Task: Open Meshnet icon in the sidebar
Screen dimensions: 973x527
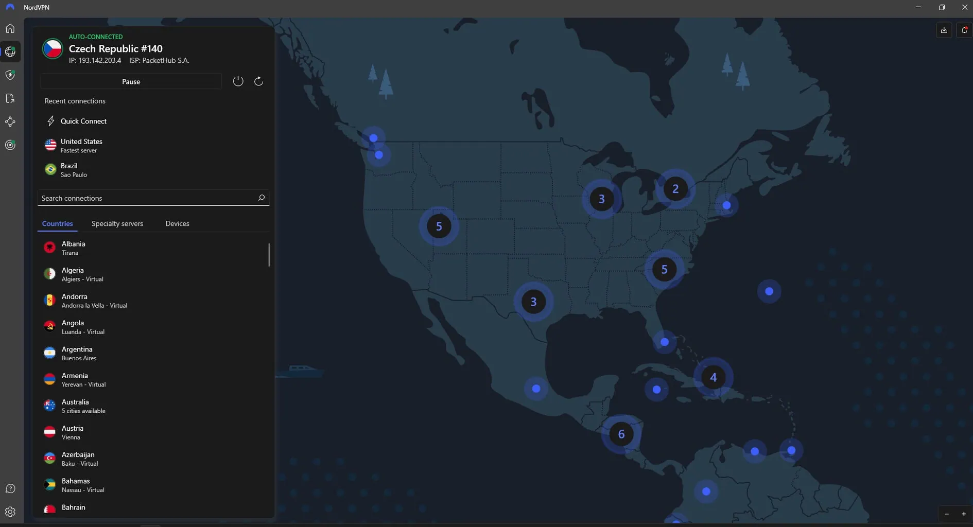Action: click(x=10, y=122)
